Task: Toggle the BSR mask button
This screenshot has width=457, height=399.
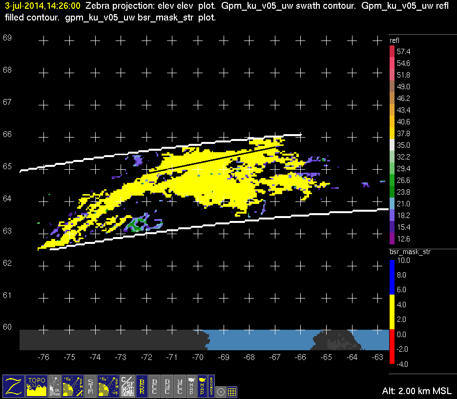Action: pyautogui.click(x=142, y=386)
